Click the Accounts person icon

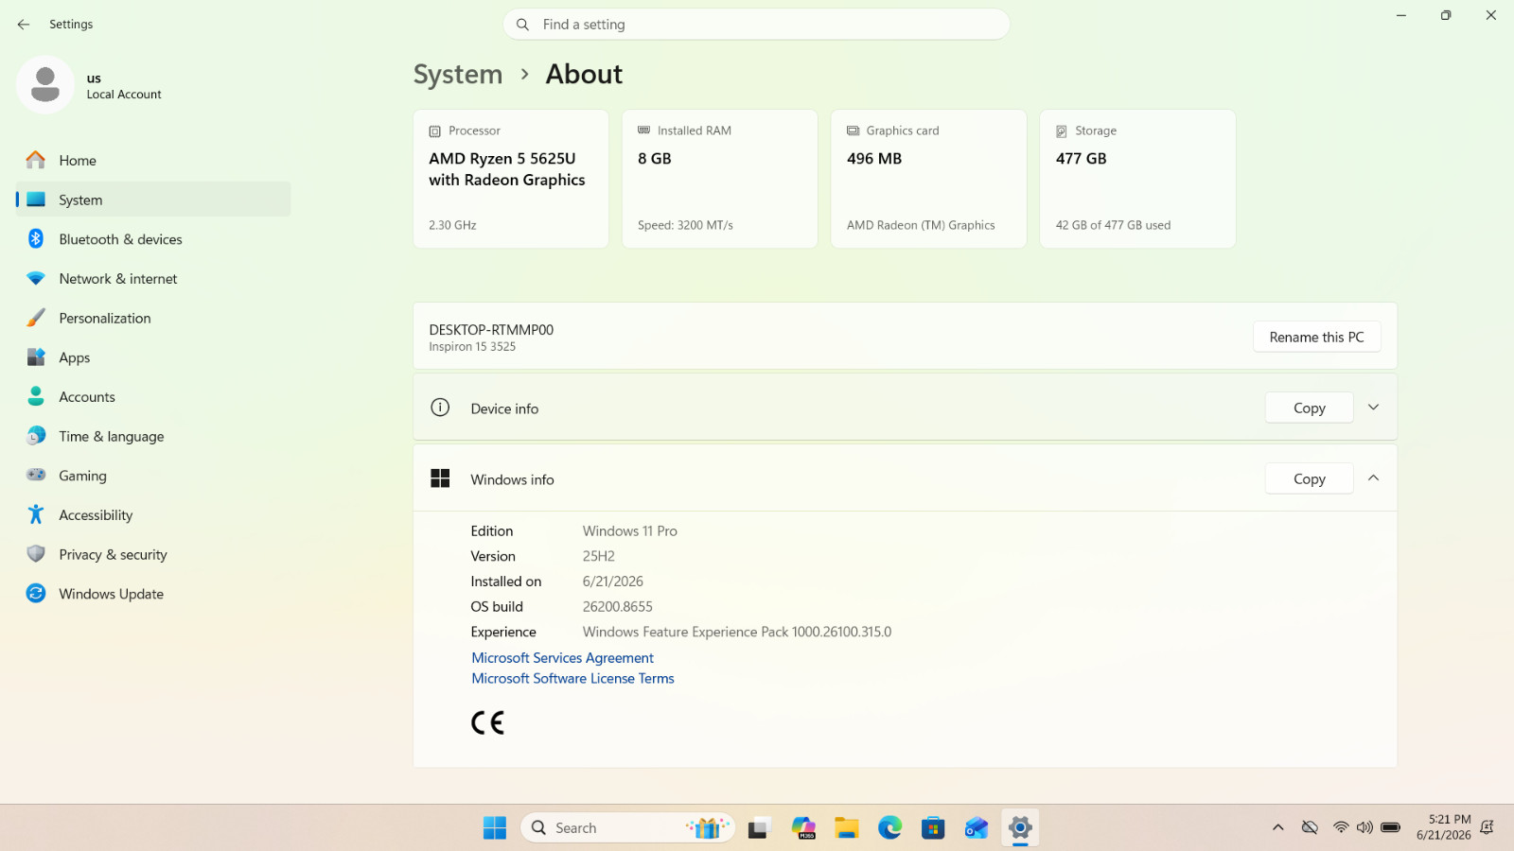36,397
